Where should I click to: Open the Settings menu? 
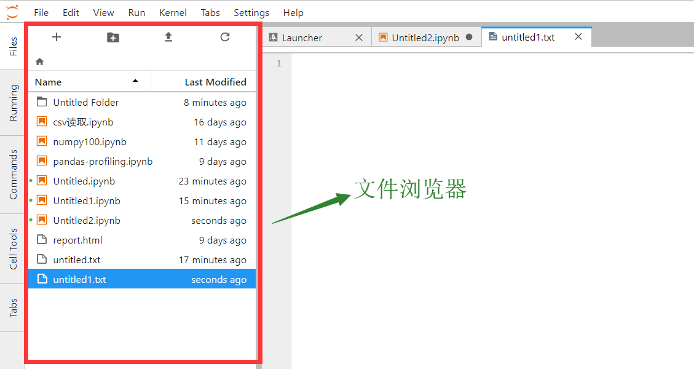[x=251, y=13]
